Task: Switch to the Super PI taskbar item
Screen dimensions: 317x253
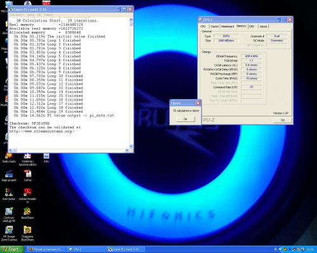Action: click(x=126, y=249)
